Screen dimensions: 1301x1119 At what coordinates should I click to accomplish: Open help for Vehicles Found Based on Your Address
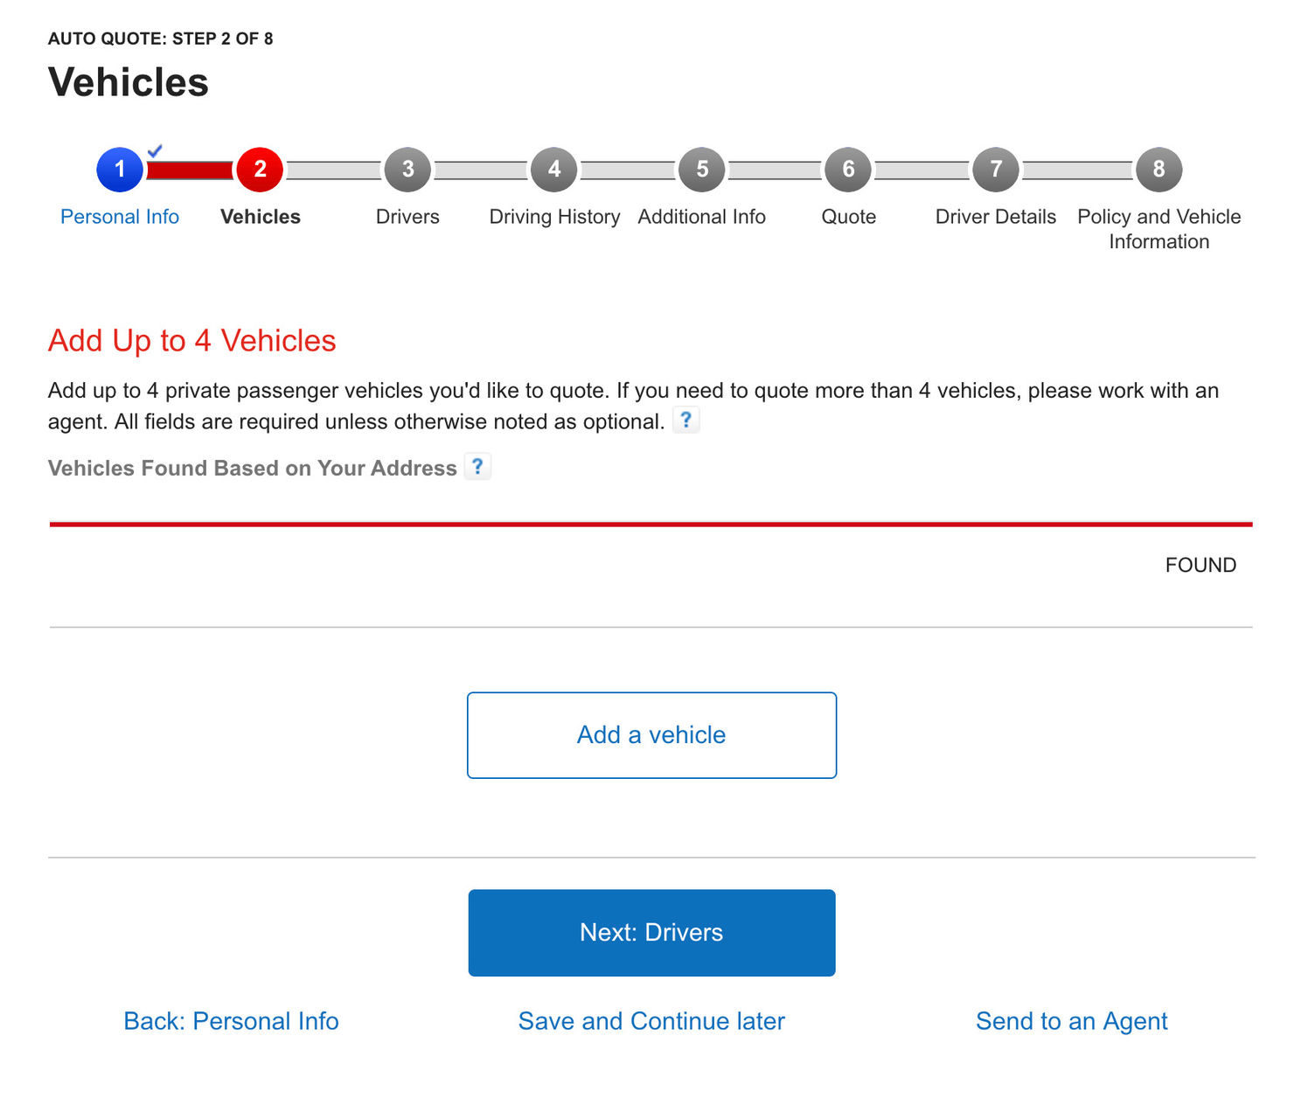tap(477, 467)
